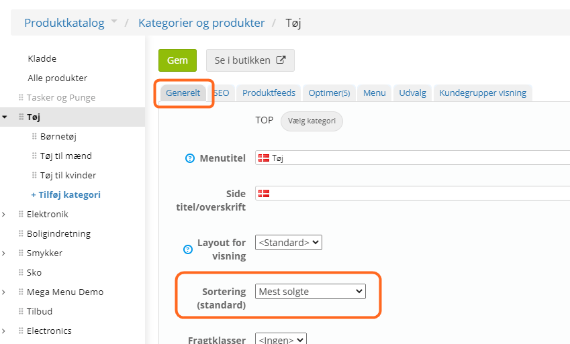Select the Tøj til mænd subcategory
This screenshot has width=570, height=344.
(x=66, y=156)
